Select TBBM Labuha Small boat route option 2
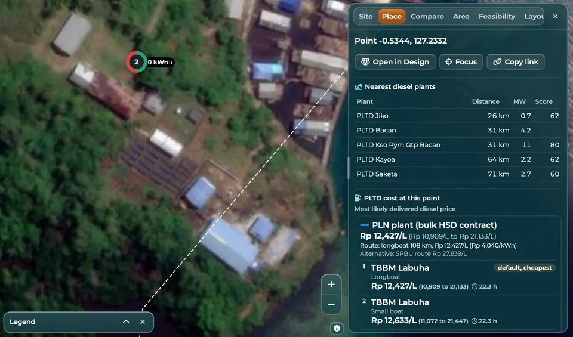 [x=458, y=311]
